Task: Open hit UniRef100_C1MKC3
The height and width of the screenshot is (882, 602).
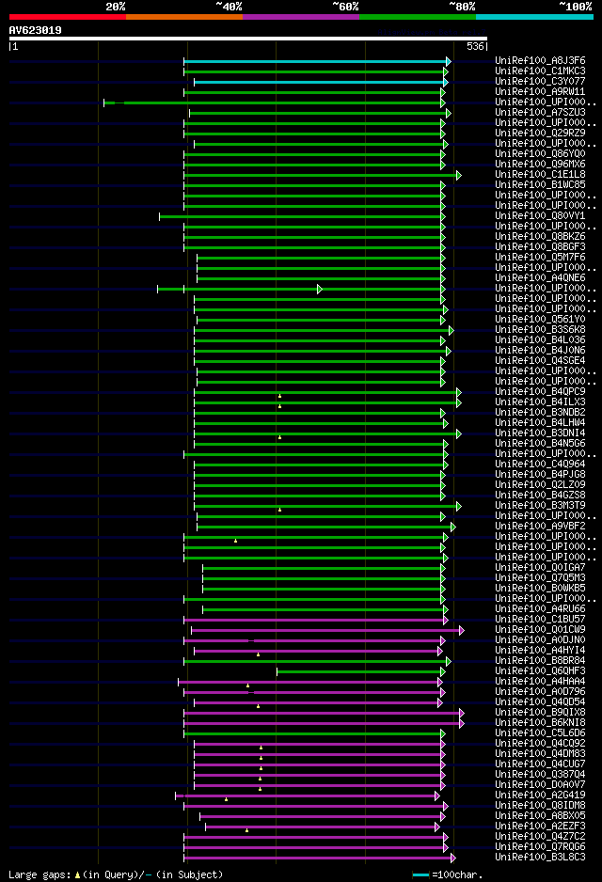Action: pyautogui.click(x=540, y=71)
